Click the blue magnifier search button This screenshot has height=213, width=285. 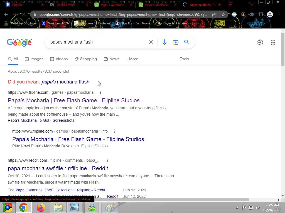click(186, 42)
